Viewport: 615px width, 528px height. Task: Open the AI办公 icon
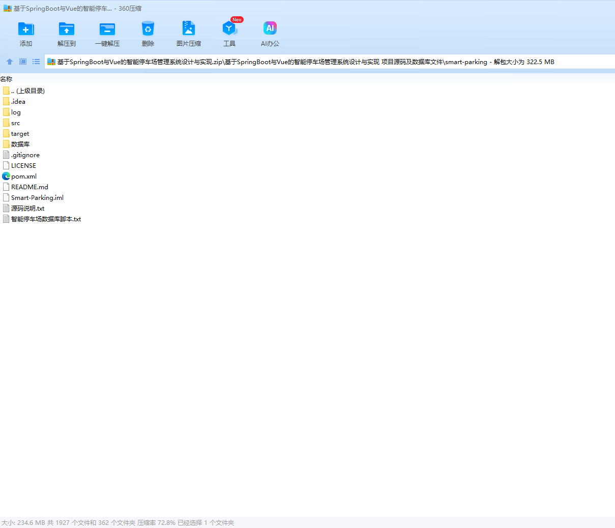[270, 28]
